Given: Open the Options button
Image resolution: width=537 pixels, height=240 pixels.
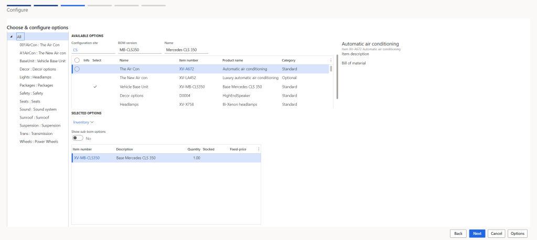Looking at the screenshot, I should point(517,234).
